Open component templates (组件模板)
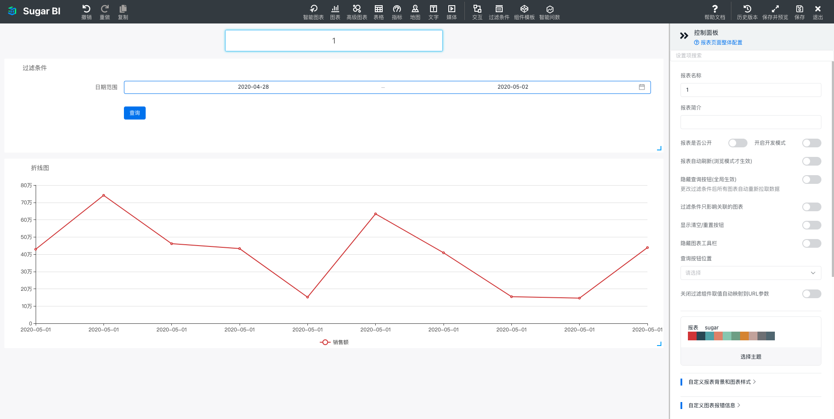 pos(524,12)
